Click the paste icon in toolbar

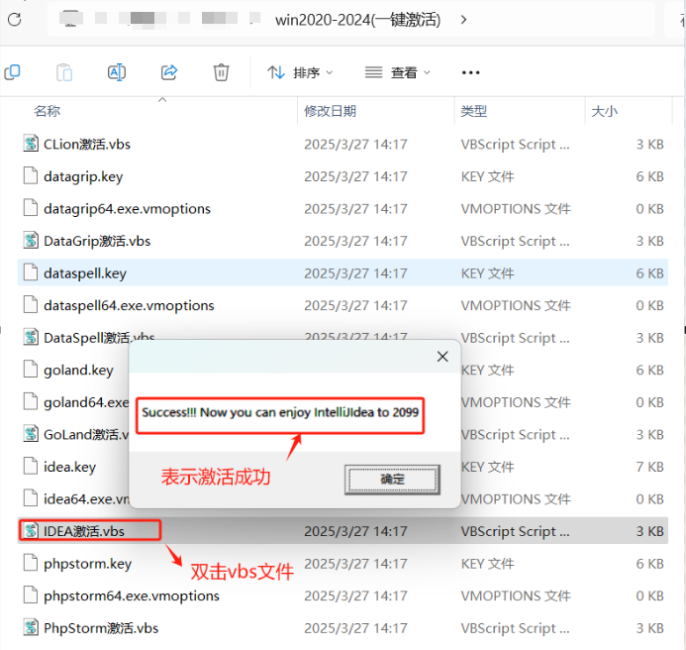click(64, 72)
